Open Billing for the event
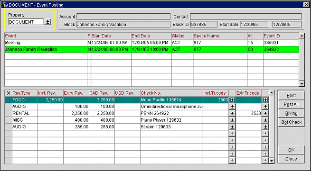Screen dimensions: 311x171 (x=291, y=113)
